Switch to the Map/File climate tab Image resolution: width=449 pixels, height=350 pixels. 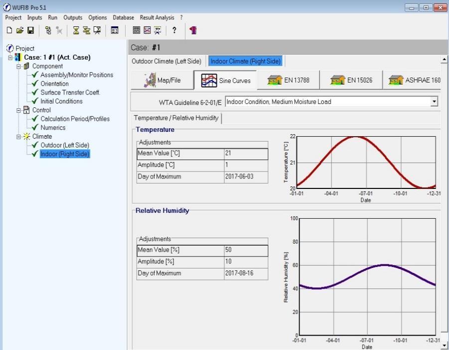tap(162, 80)
